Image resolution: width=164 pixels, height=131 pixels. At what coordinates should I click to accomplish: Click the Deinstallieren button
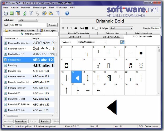21,122
